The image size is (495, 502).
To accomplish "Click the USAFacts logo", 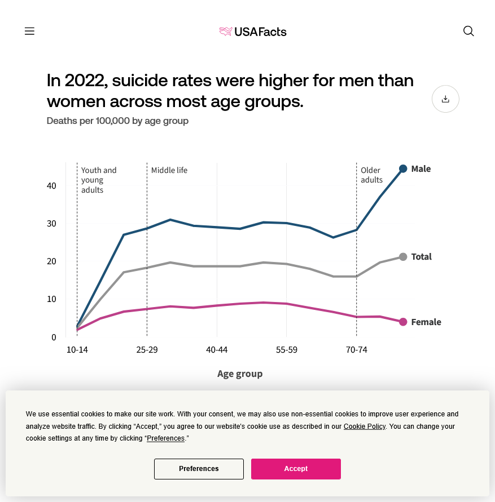I will [x=253, y=32].
